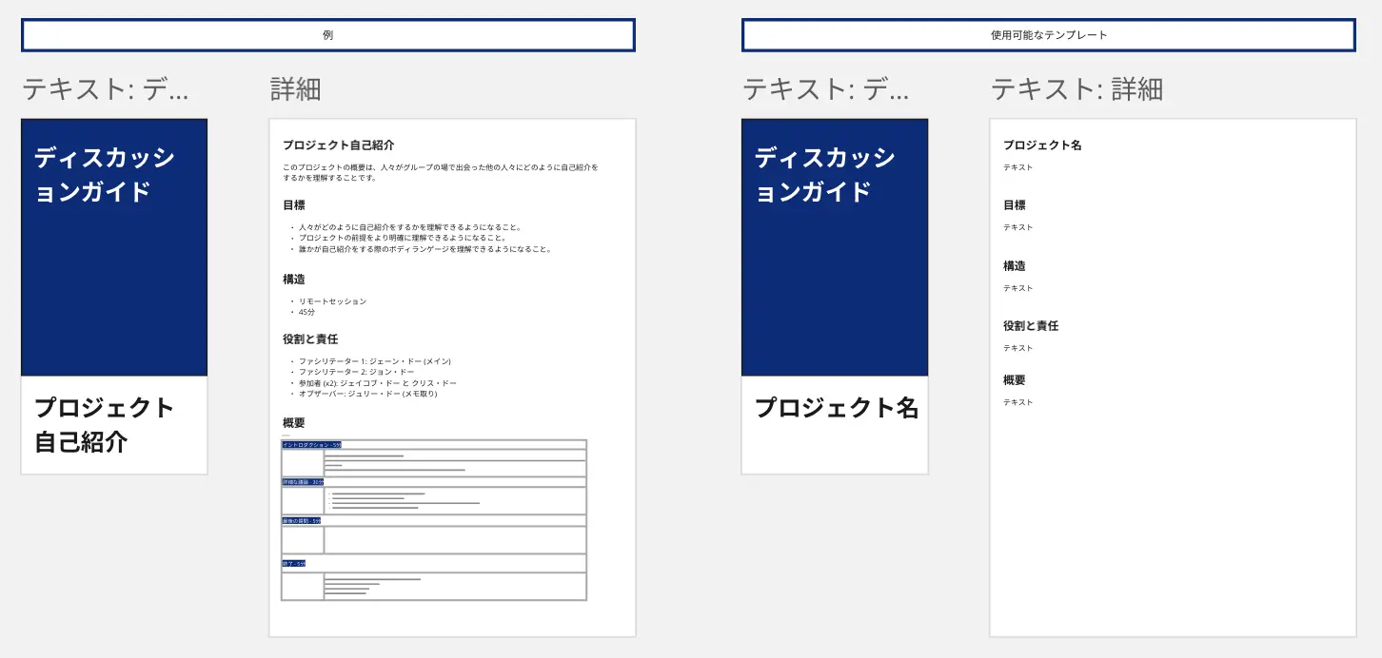The width and height of the screenshot is (1382, 658).
Task: Click the 例 section header bar
Action: tap(327, 35)
